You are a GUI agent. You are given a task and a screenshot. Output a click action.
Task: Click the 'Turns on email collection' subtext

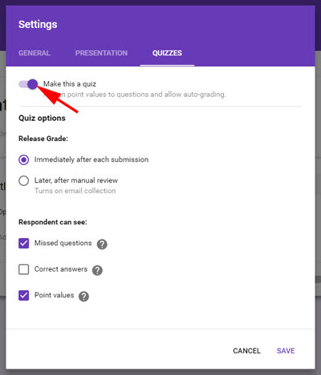(75, 191)
